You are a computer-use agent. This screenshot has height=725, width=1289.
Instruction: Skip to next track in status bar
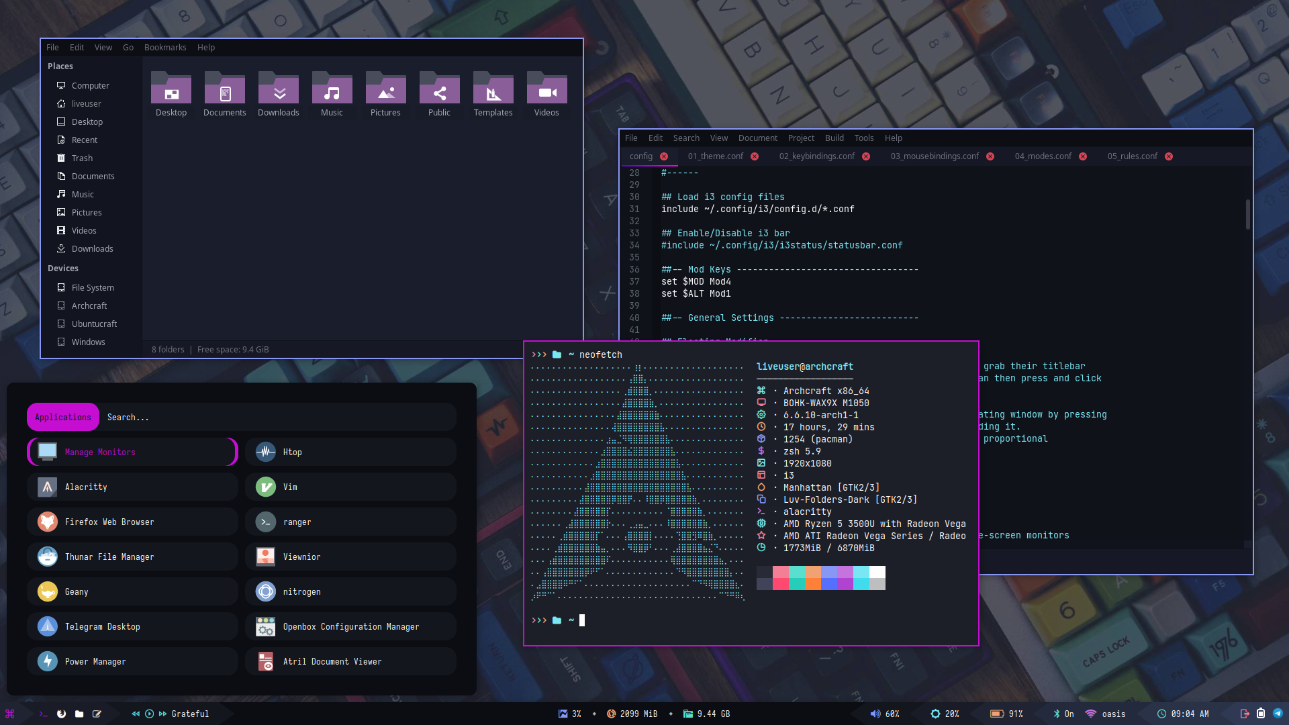162,714
